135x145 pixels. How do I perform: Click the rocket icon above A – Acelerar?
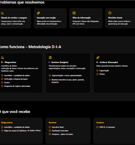click(98, 58)
